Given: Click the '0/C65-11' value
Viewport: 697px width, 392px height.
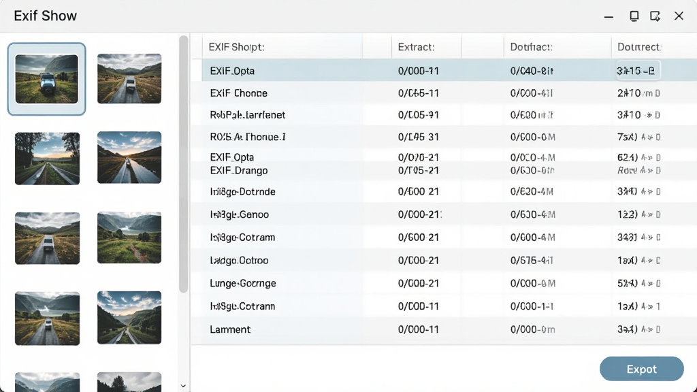Looking at the screenshot, I should click(x=419, y=93).
